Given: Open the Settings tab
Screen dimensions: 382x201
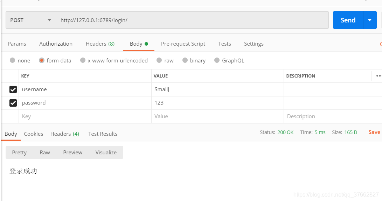Looking at the screenshot, I should tap(253, 43).
